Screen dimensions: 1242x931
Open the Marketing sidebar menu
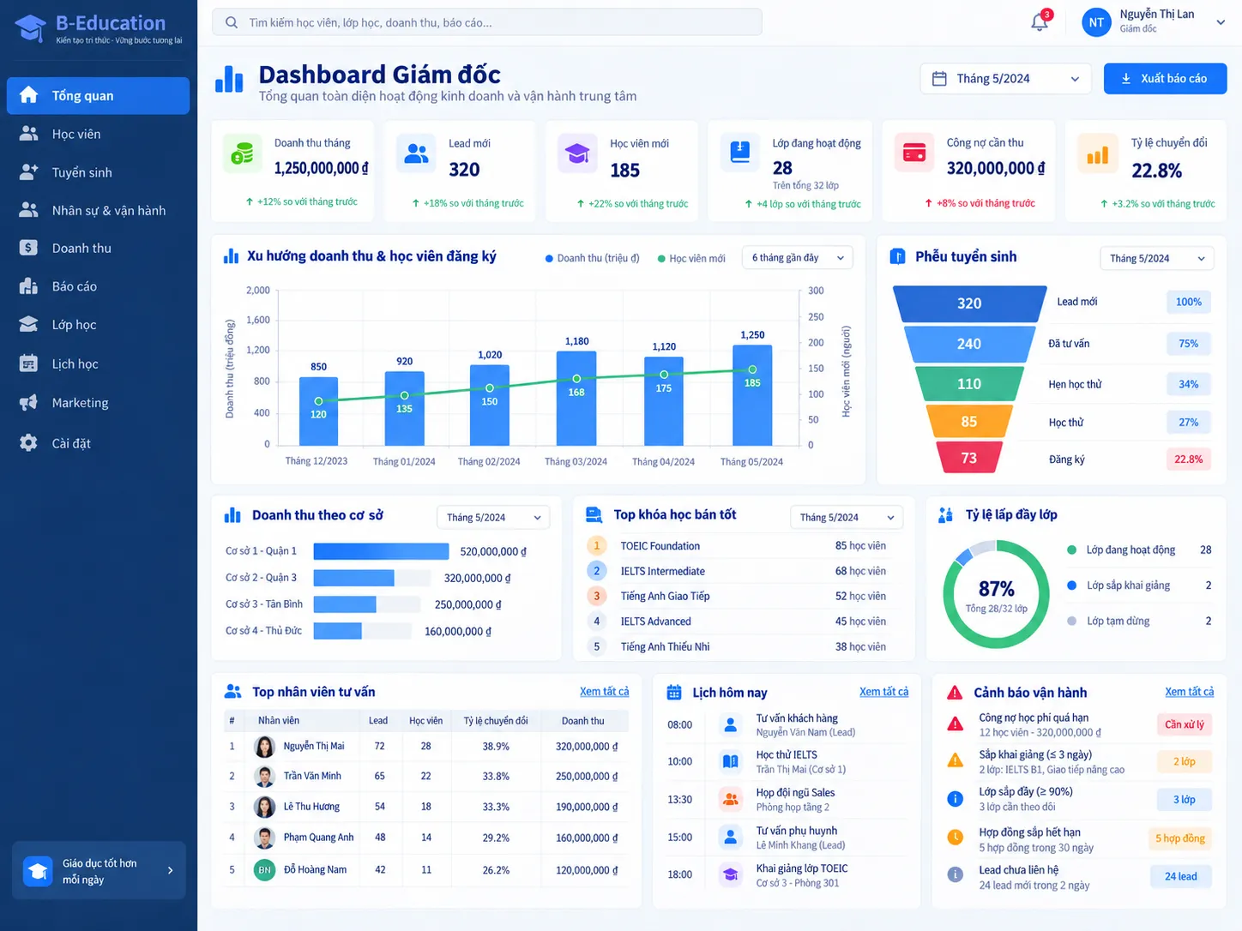pos(98,403)
